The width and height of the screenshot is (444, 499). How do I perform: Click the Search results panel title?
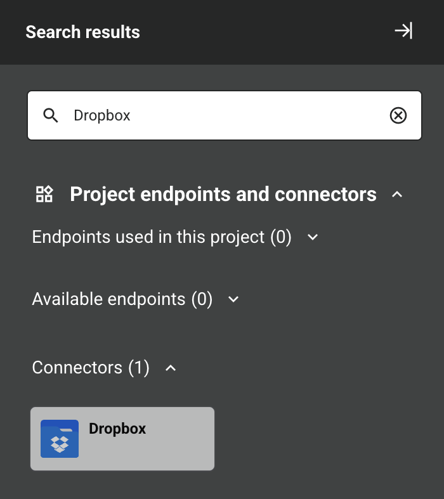pos(82,32)
